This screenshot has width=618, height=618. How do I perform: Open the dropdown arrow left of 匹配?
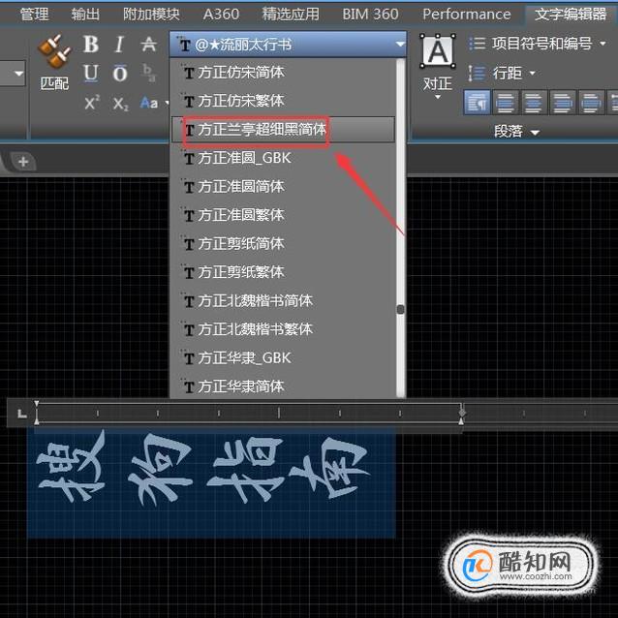tap(18, 74)
